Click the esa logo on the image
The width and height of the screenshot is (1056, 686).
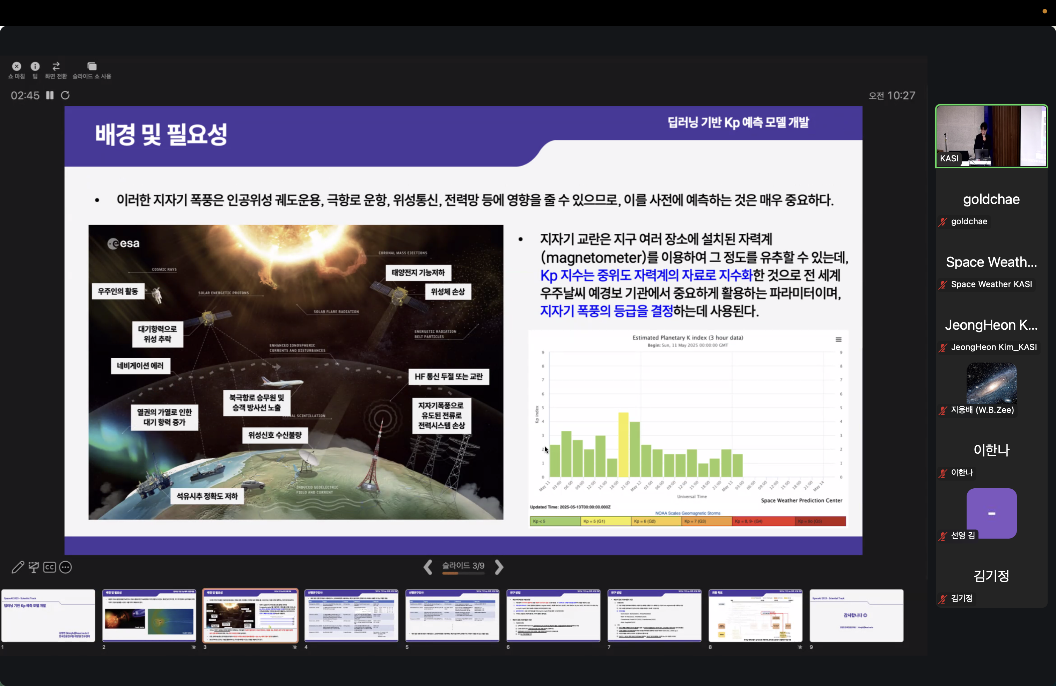click(123, 243)
